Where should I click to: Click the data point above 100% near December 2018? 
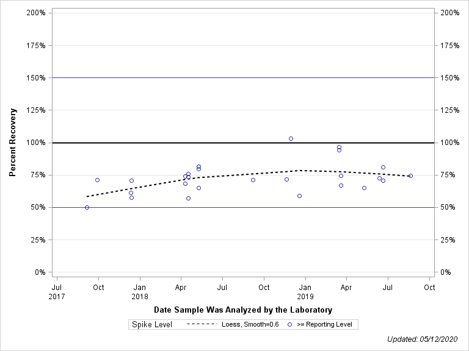(x=291, y=139)
